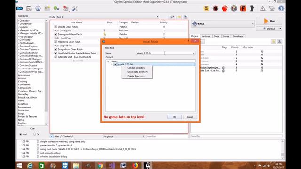Viewport: 301px width, 169px height.
Task: Click the orange F shortcut icon
Action: point(243,8)
